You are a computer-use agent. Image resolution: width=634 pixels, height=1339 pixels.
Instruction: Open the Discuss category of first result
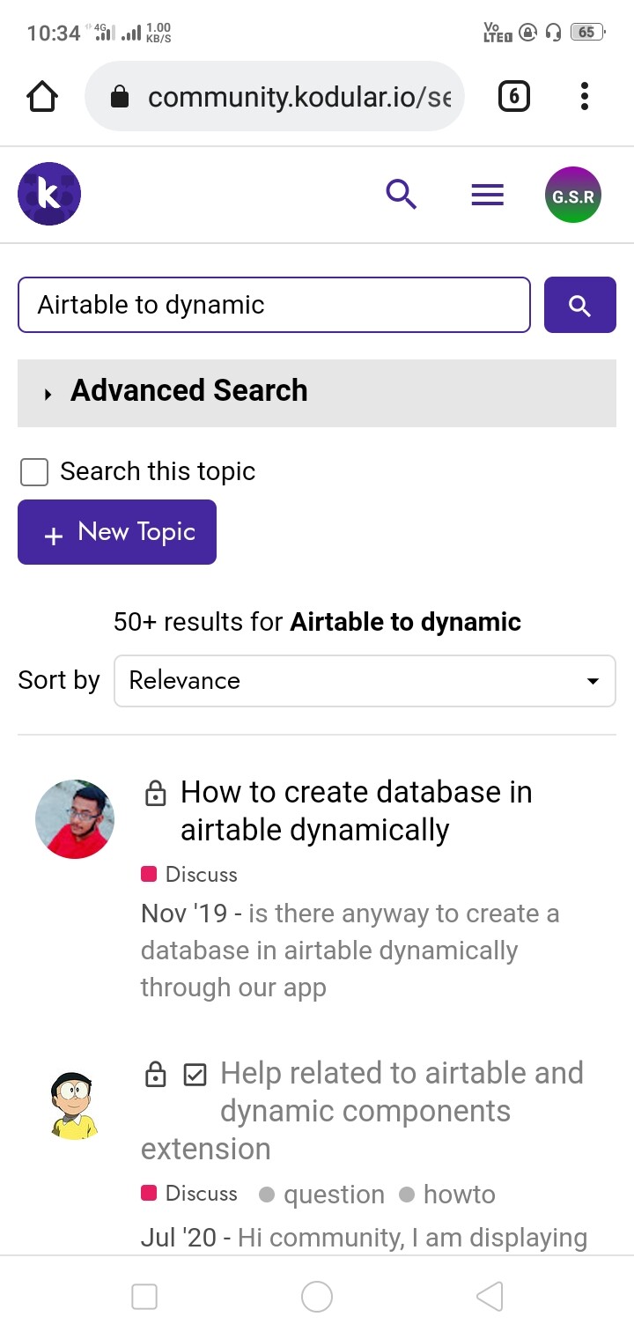[189, 875]
